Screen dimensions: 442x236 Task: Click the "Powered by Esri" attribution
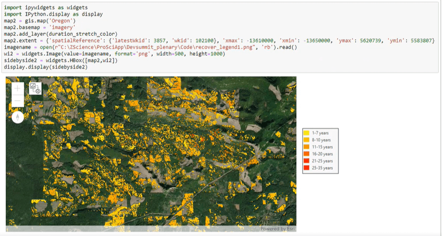(277, 229)
